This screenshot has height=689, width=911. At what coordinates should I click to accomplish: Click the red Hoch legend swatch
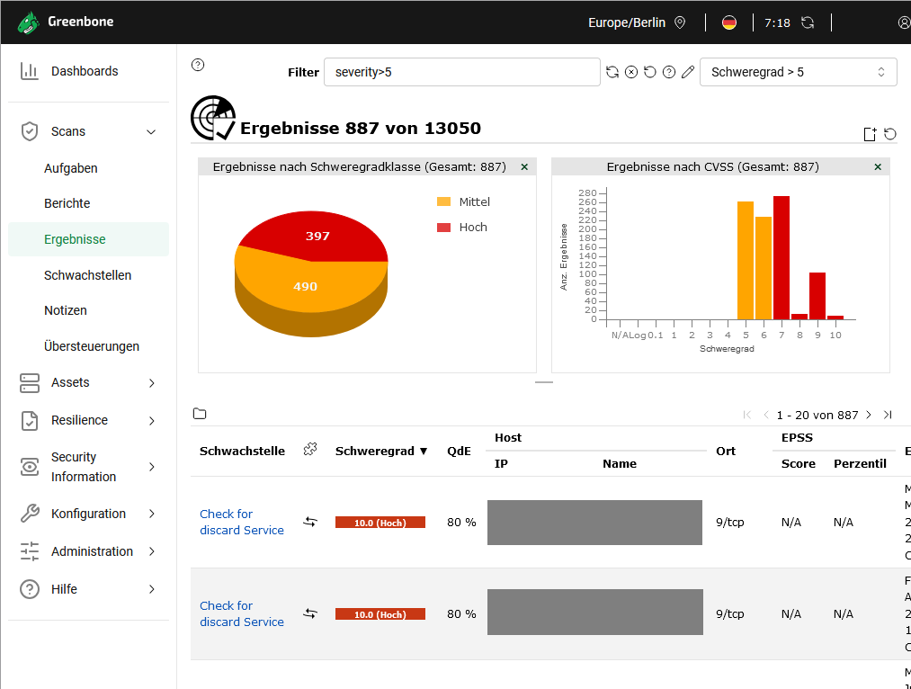click(x=443, y=228)
